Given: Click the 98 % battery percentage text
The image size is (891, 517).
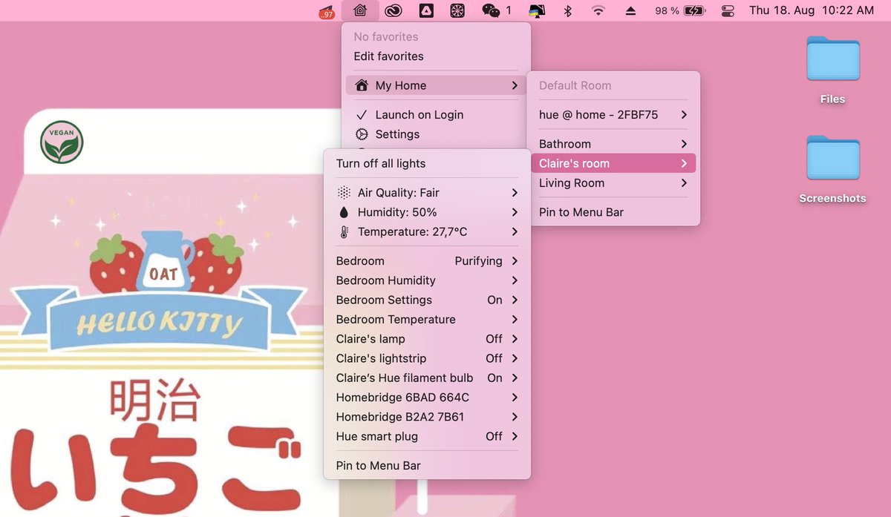Looking at the screenshot, I should [667, 11].
